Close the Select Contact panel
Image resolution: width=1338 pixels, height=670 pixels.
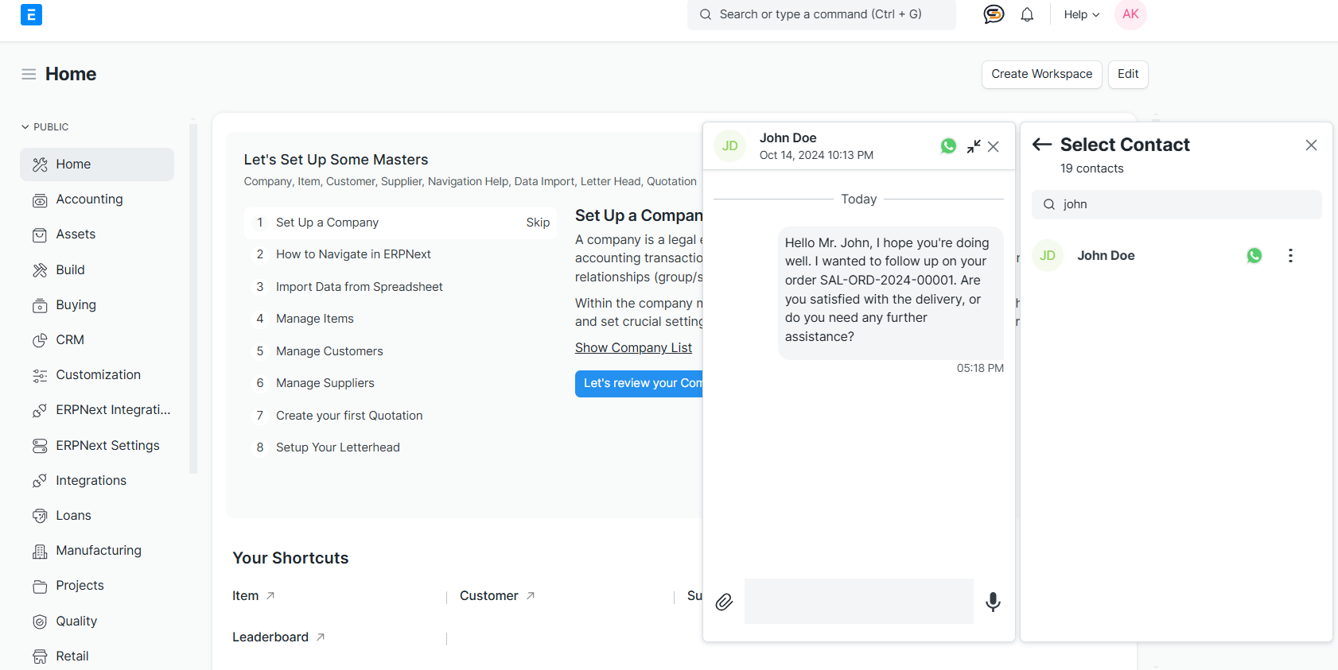point(1311,145)
